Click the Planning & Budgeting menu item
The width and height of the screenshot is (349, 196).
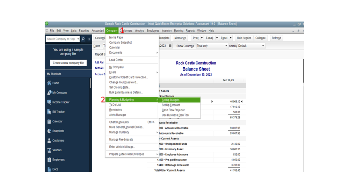[x=132, y=100]
